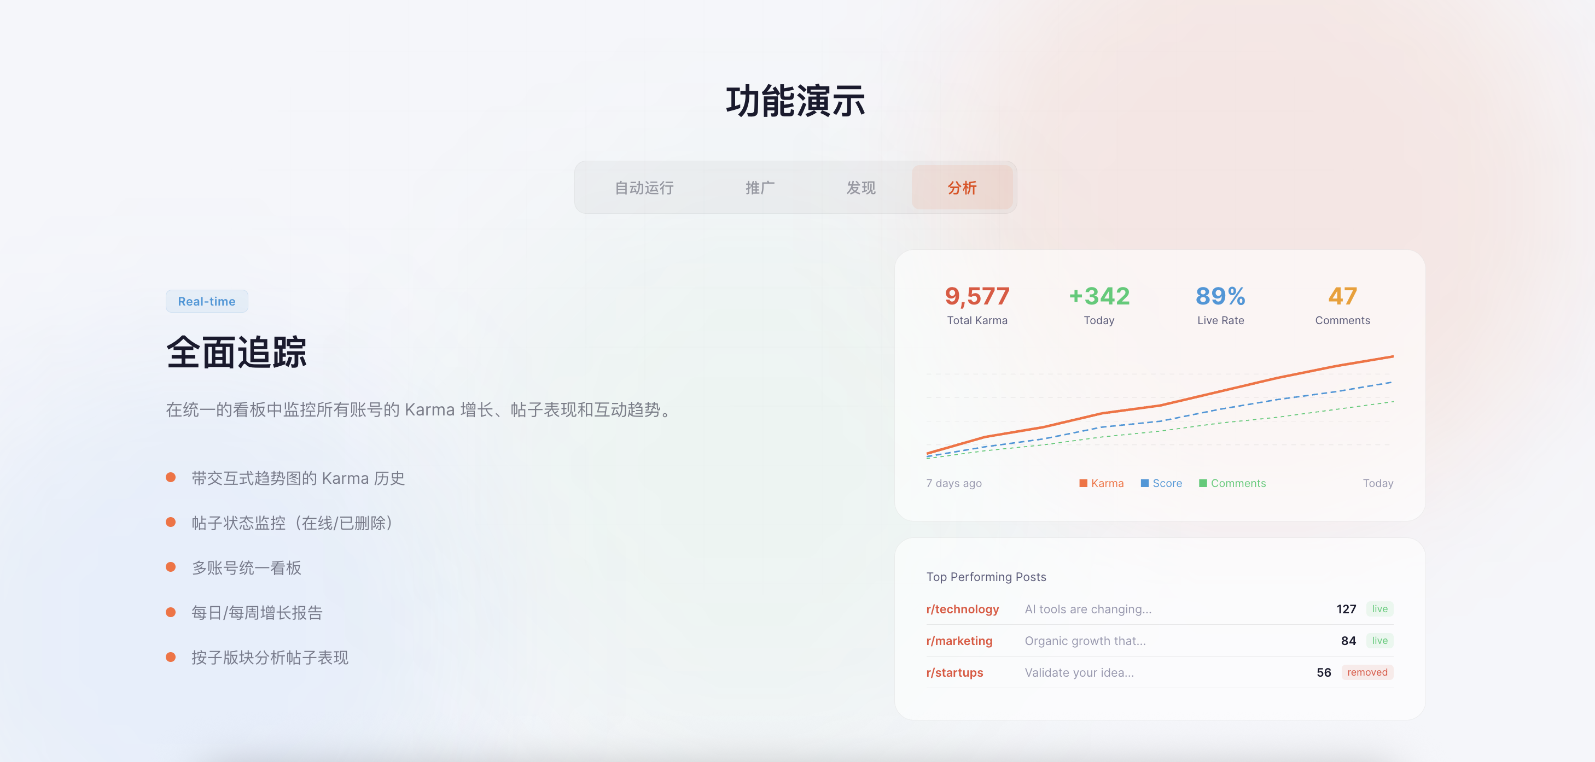Select the orange Karma legend marker

(1084, 483)
